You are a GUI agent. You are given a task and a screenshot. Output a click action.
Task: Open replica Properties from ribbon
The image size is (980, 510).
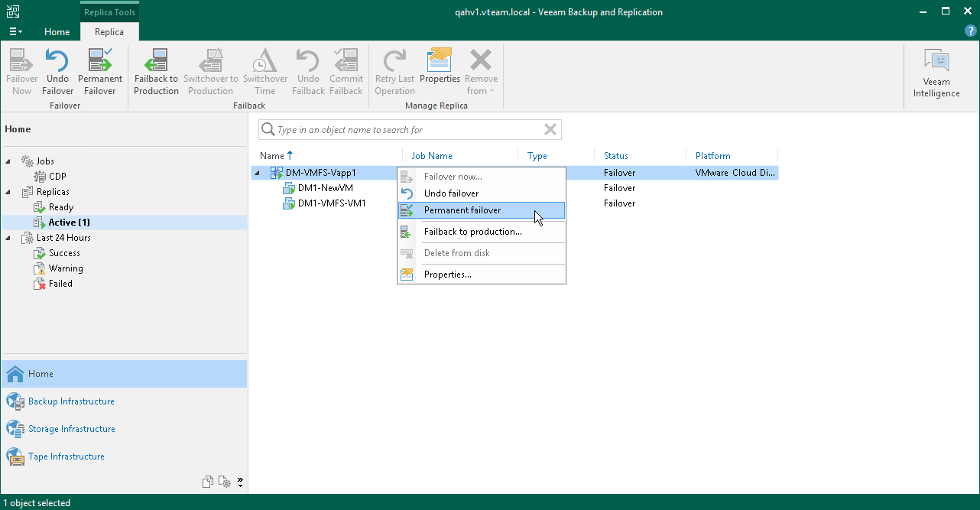(x=440, y=61)
